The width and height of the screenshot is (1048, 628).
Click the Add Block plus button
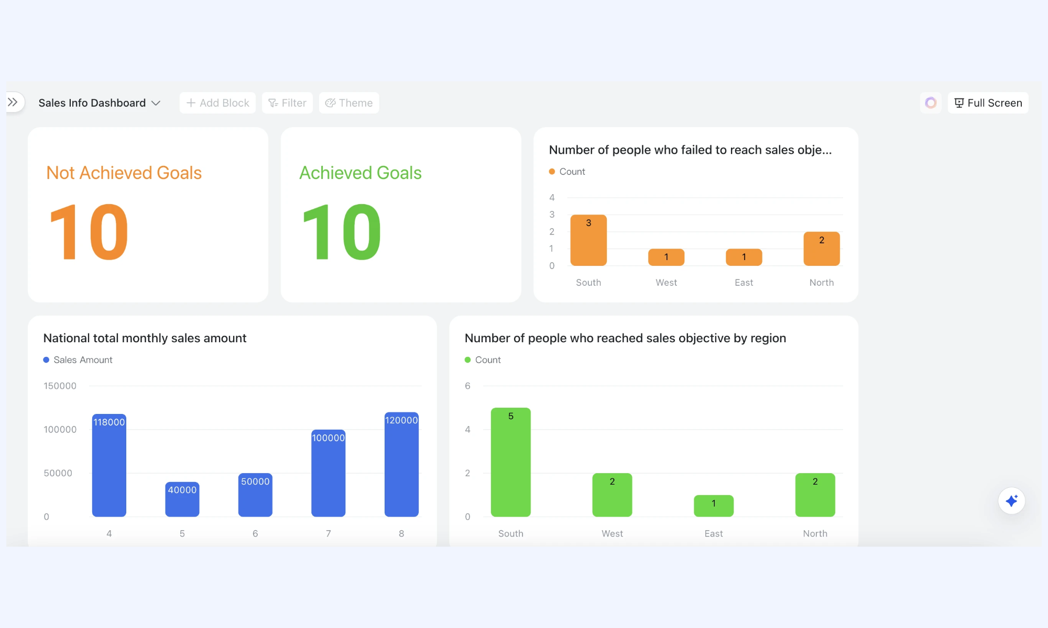tap(217, 103)
